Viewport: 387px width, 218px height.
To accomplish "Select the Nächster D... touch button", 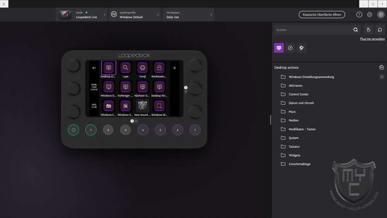I will [142, 87].
